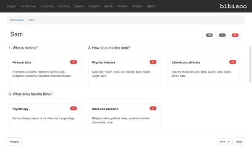Viewport: 252px width, 152px height.
Task: Open the objects menu item
Action: [x=79, y=6]
